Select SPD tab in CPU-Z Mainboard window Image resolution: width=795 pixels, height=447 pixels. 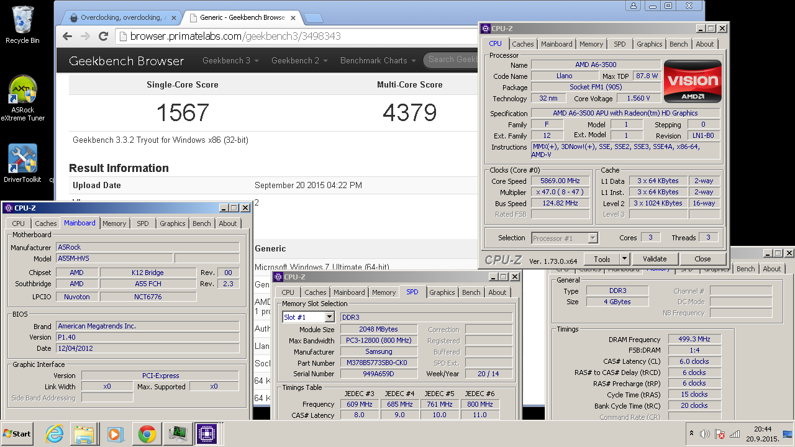(143, 223)
